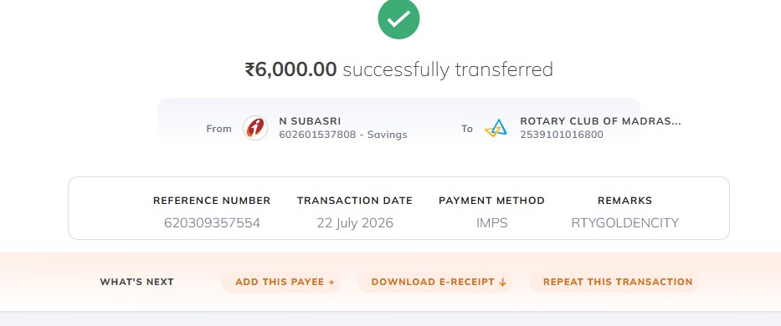Click the download arrow icon on E-Receipt

pyautogui.click(x=502, y=283)
